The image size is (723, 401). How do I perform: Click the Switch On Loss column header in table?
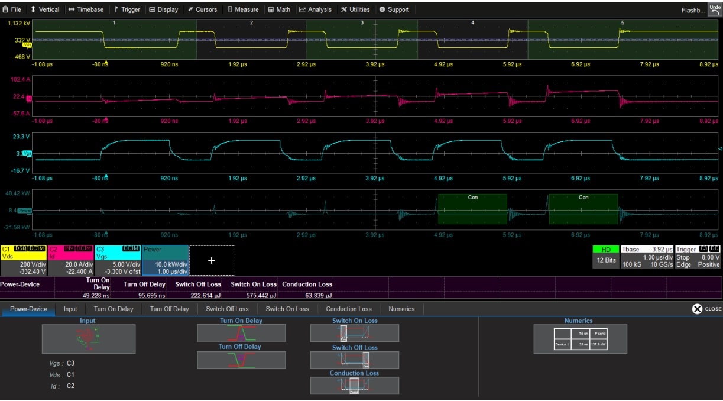[x=253, y=284]
